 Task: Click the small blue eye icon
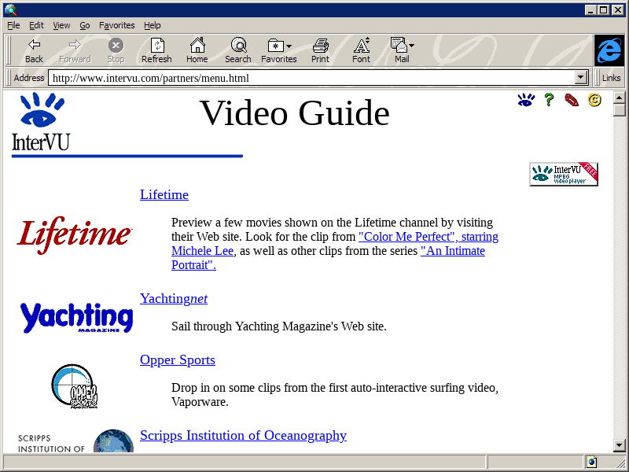(x=526, y=100)
